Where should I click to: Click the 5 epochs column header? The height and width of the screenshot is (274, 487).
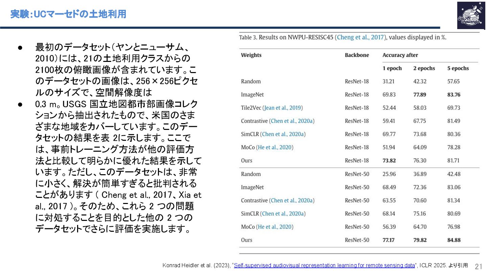point(458,68)
